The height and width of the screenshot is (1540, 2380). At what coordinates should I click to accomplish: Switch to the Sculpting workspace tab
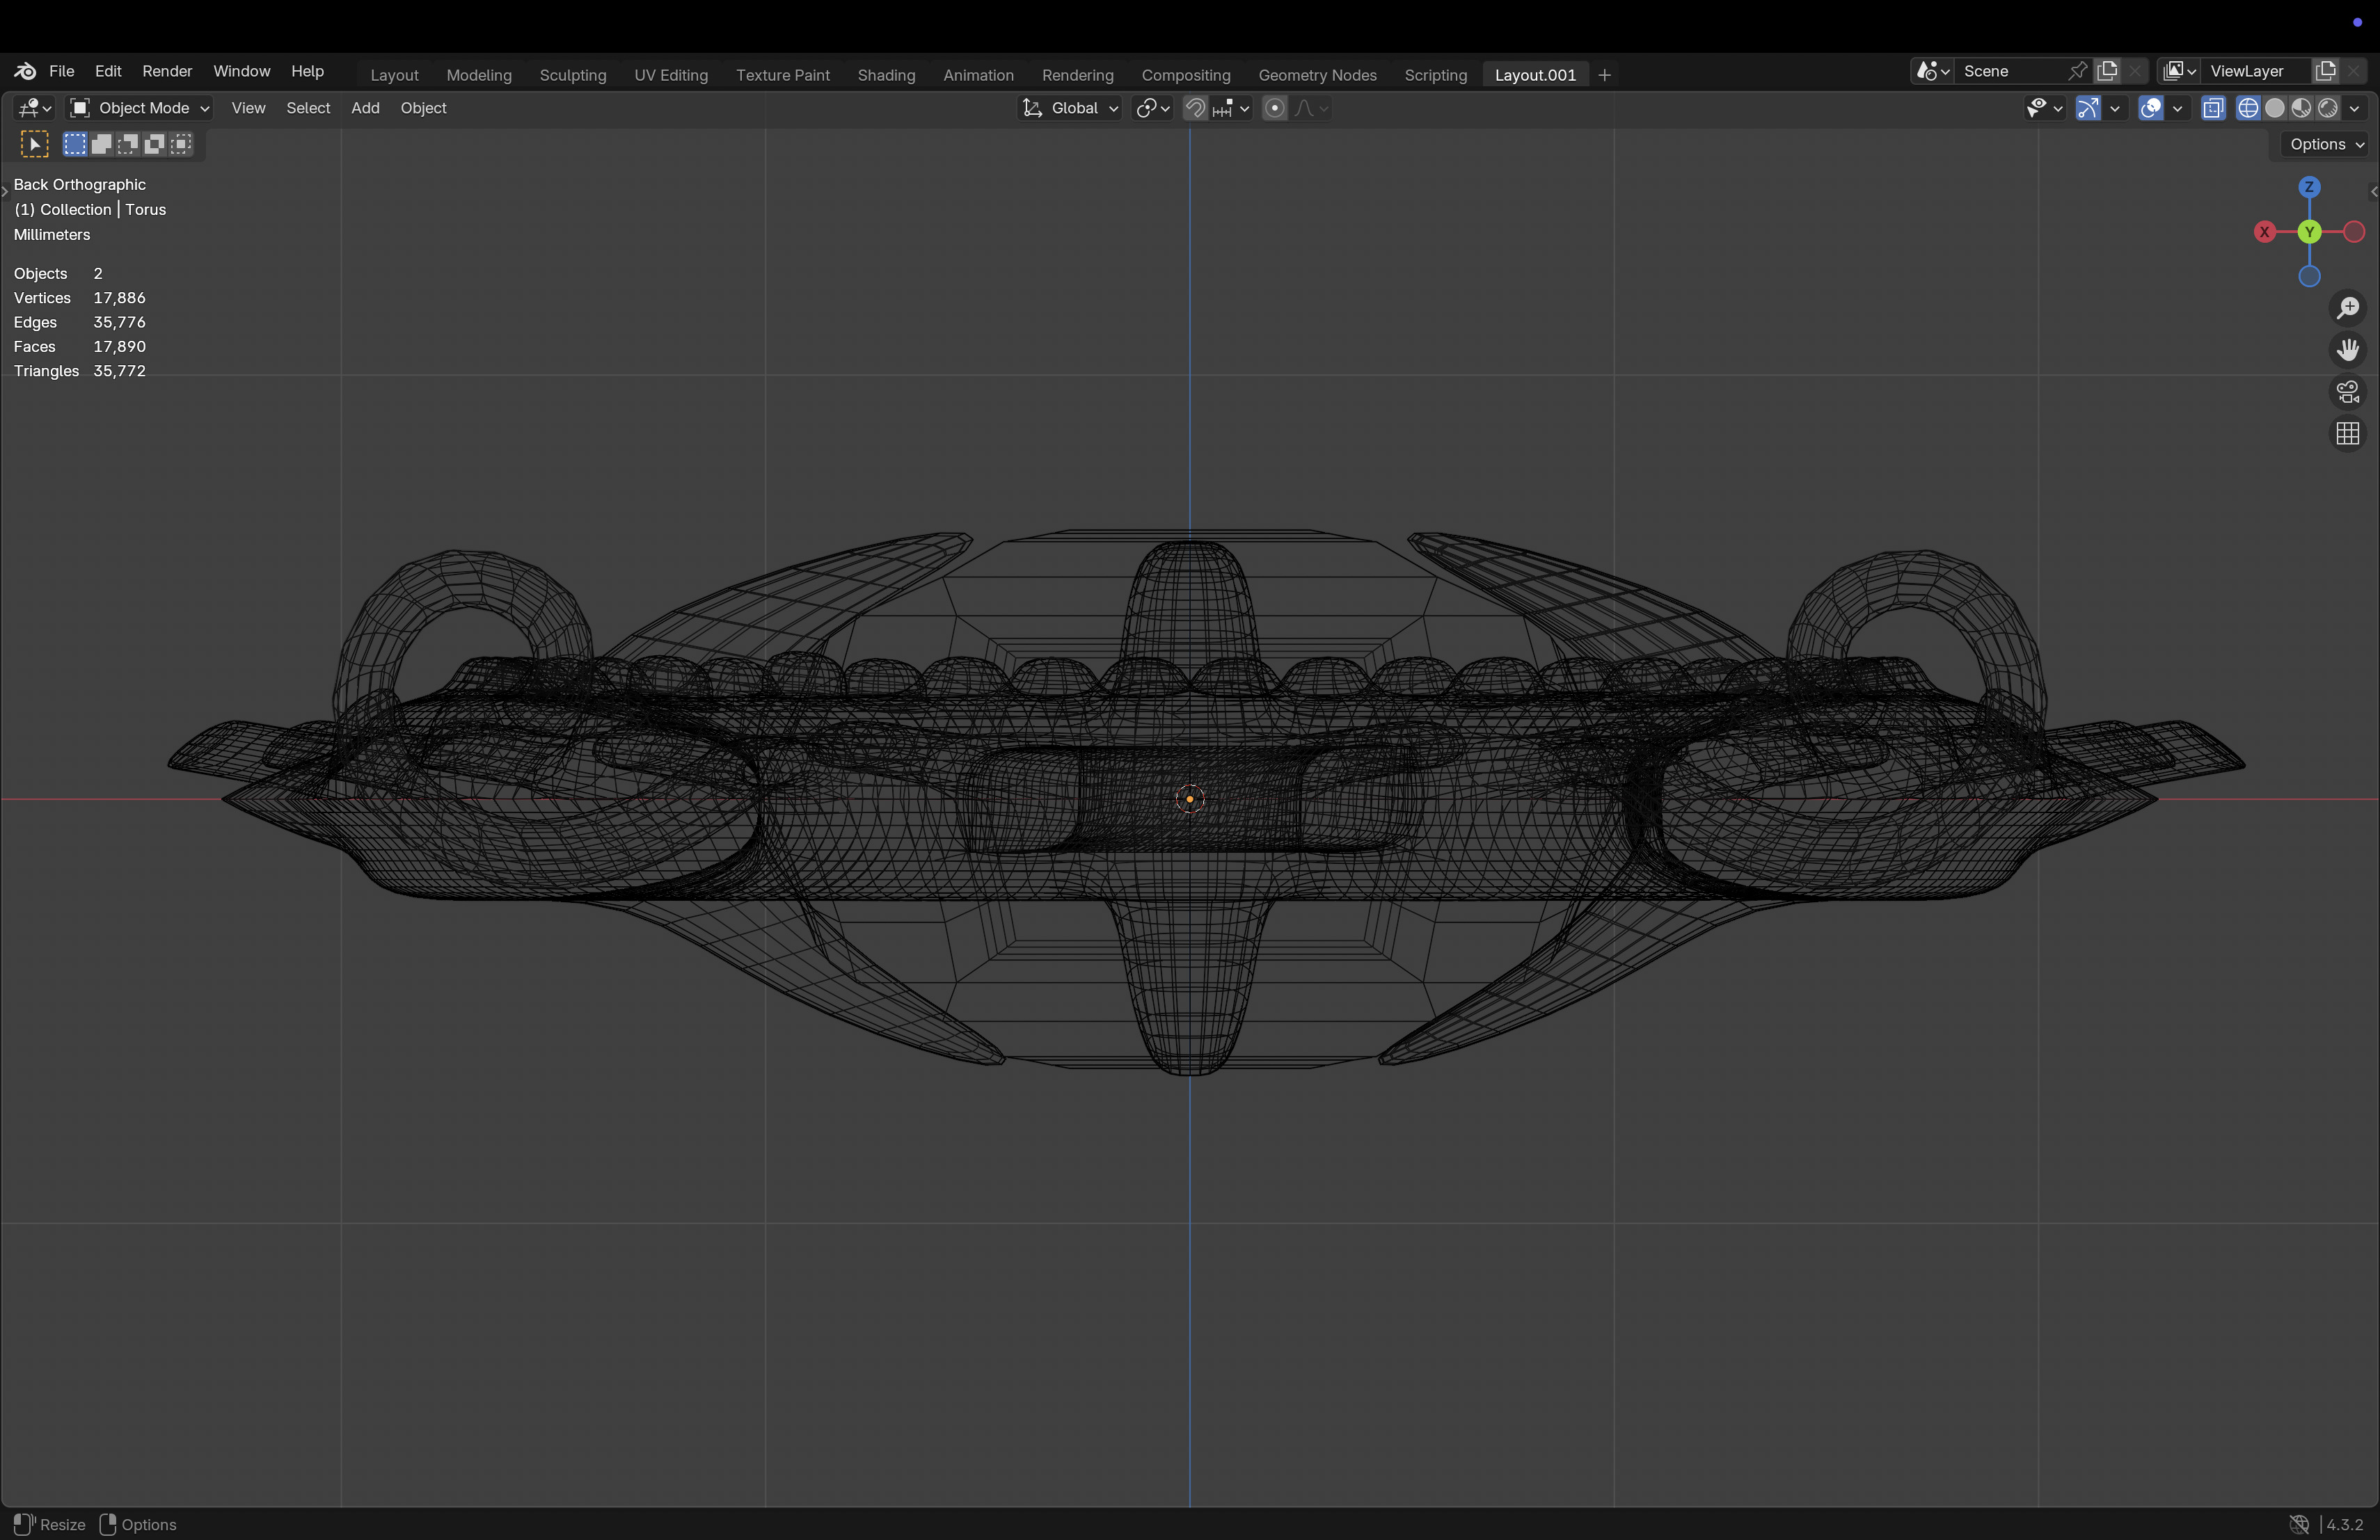tap(572, 75)
